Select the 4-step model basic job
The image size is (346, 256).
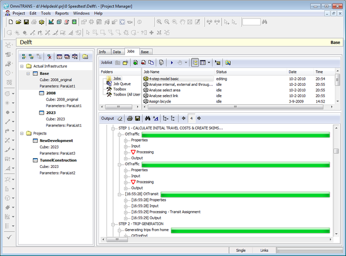click(x=164, y=79)
